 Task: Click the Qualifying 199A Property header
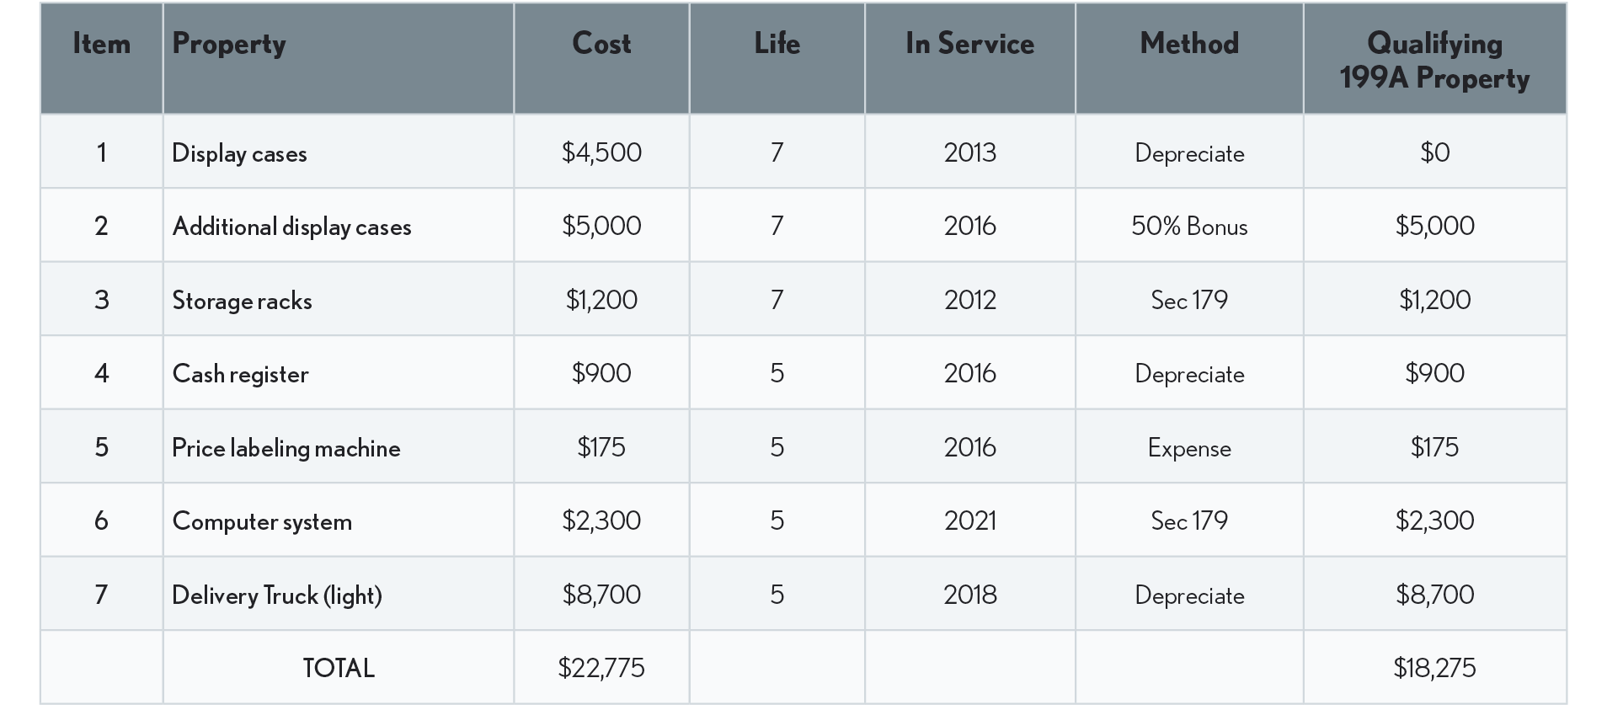tap(1434, 61)
